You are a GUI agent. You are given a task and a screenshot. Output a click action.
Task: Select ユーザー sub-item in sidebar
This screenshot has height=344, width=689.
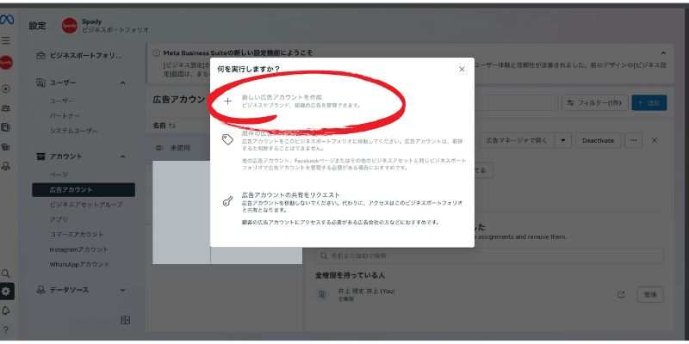tap(61, 101)
